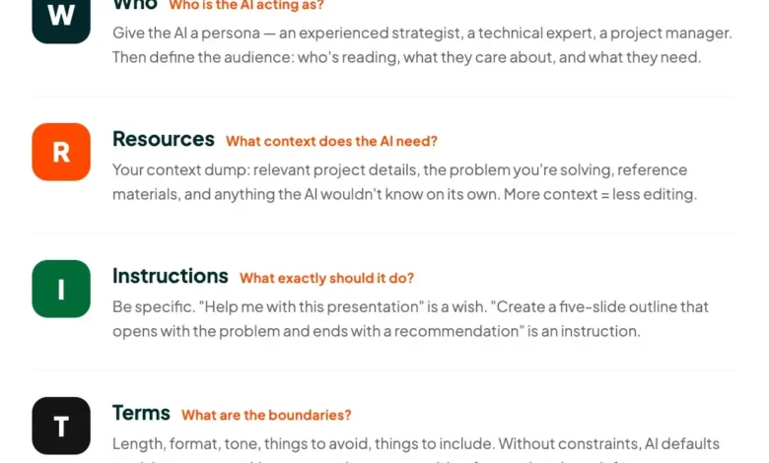Viewport: 769px width, 463px height.
Task: Select the Resources section heading
Action: 163,139
